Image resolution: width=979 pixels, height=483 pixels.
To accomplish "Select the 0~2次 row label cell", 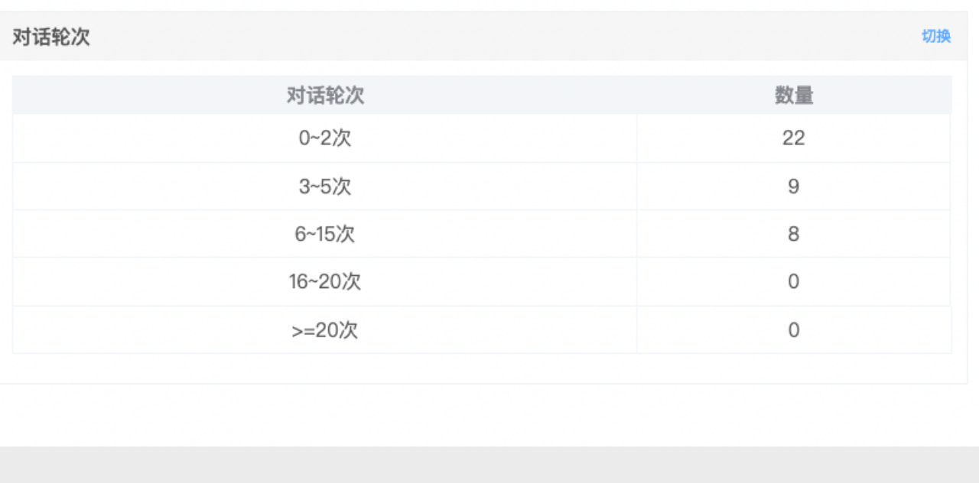I will coord(325,138).
